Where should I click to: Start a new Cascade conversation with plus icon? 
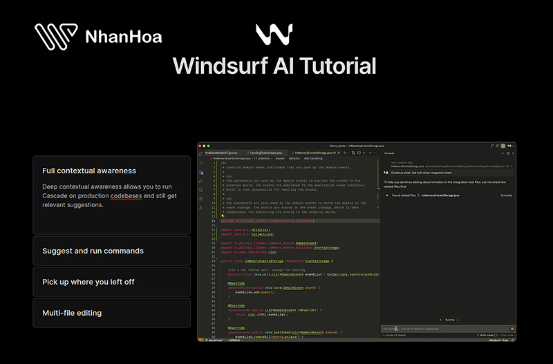pyautogui.click(x=503, y=153)
